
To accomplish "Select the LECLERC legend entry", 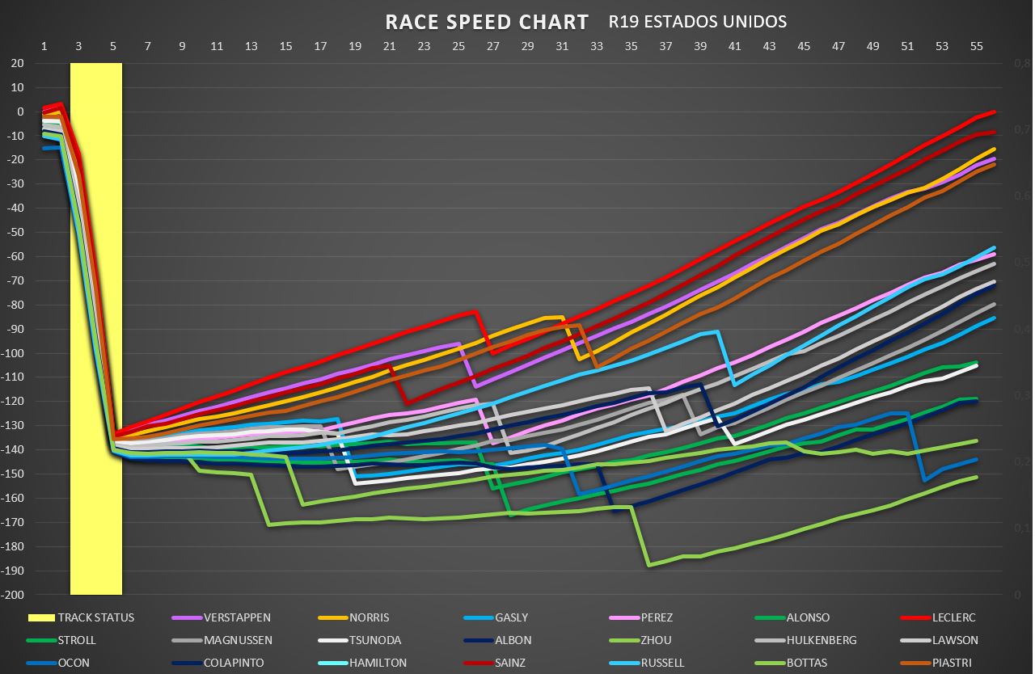I will click(x=938, y=617).
